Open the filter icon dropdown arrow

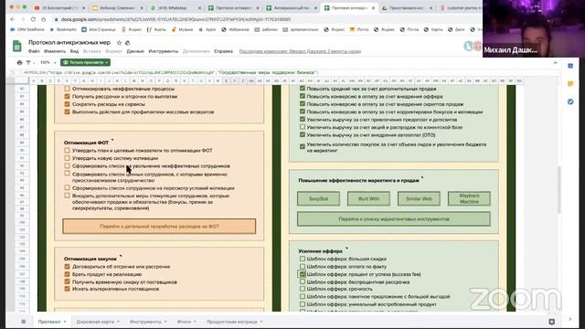coord(33,63)
